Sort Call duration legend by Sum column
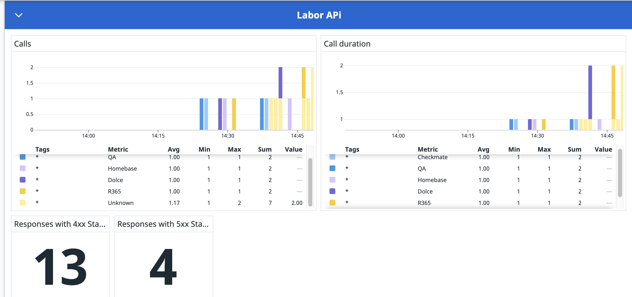This screenshot has width=632, height=297. 575,149
